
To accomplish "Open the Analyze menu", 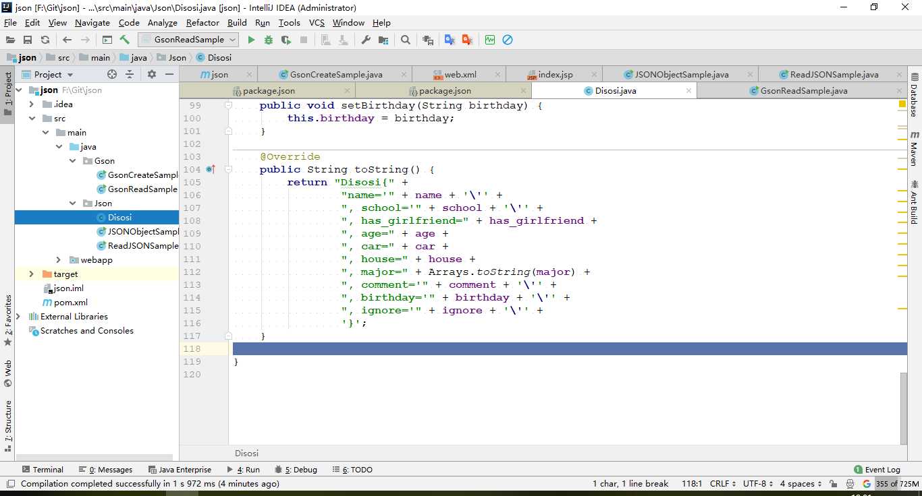I will [162, 22].
